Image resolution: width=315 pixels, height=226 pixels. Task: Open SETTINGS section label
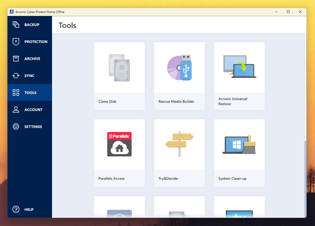33,127
